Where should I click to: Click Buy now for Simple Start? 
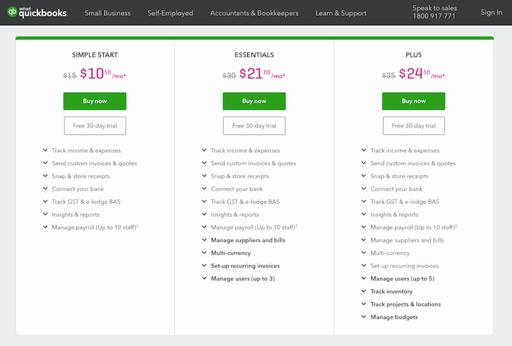click(x=95, y=101)
